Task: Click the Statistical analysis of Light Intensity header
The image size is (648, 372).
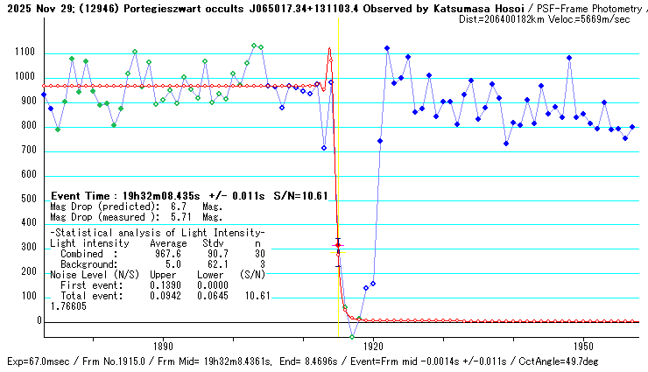Action: coord(157,232)
